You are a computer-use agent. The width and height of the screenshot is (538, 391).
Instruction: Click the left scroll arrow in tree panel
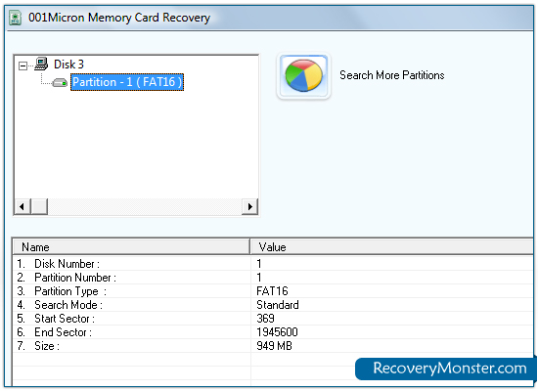(22, 207)
